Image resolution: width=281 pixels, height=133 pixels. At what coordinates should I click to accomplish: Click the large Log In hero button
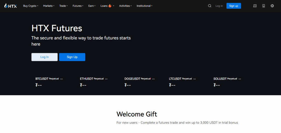(x=44, y=57)
